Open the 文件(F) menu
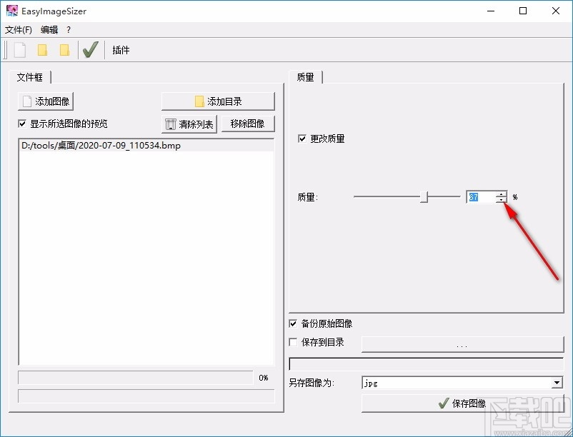Screen dimensions: 573x437 coord(18,30)
